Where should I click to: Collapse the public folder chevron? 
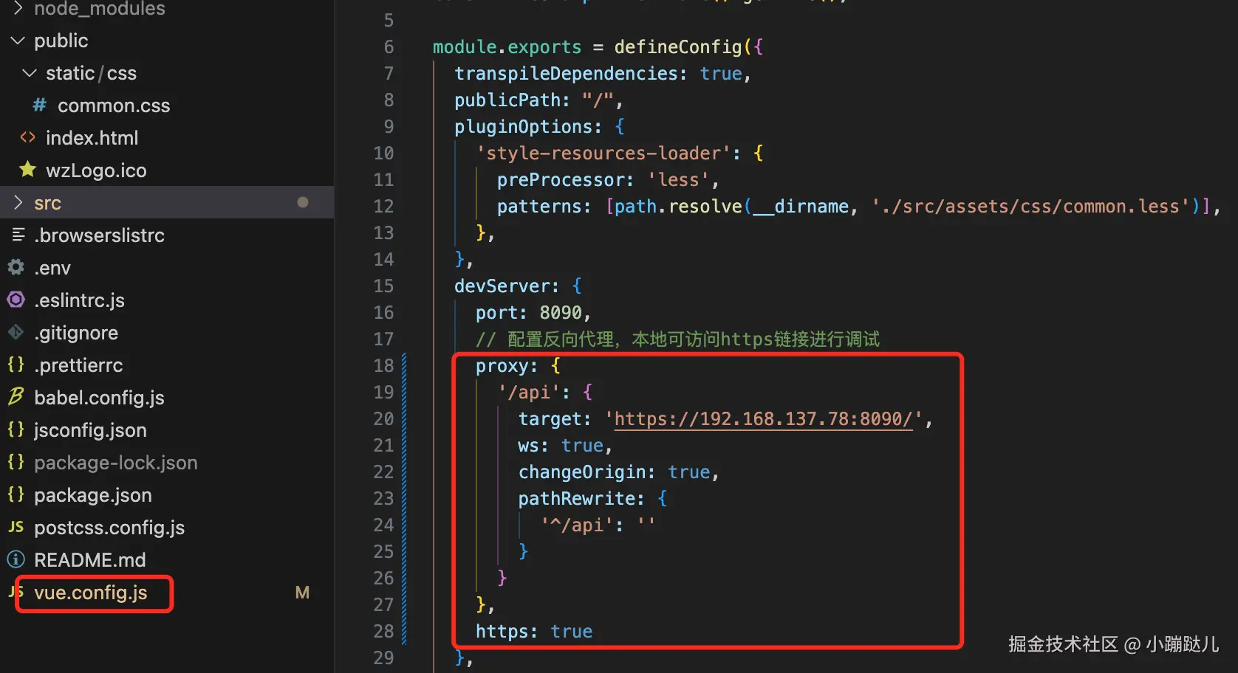(x=18, y=41)
